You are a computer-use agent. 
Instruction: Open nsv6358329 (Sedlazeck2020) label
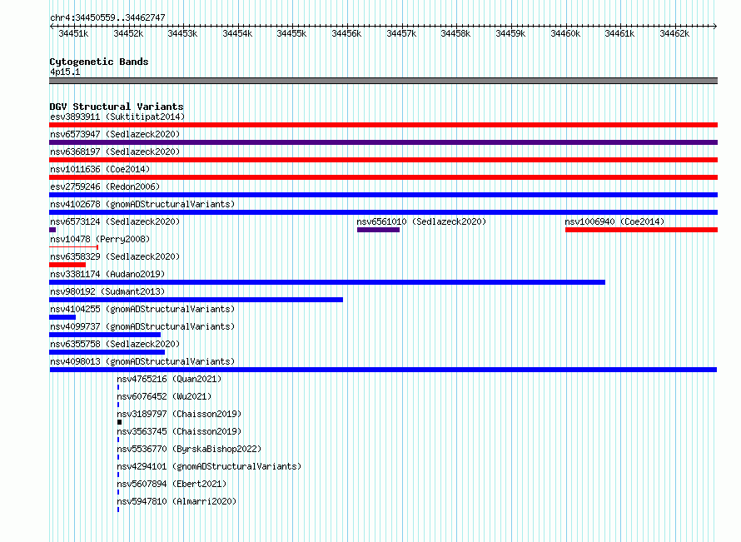[x=115, y=256]
